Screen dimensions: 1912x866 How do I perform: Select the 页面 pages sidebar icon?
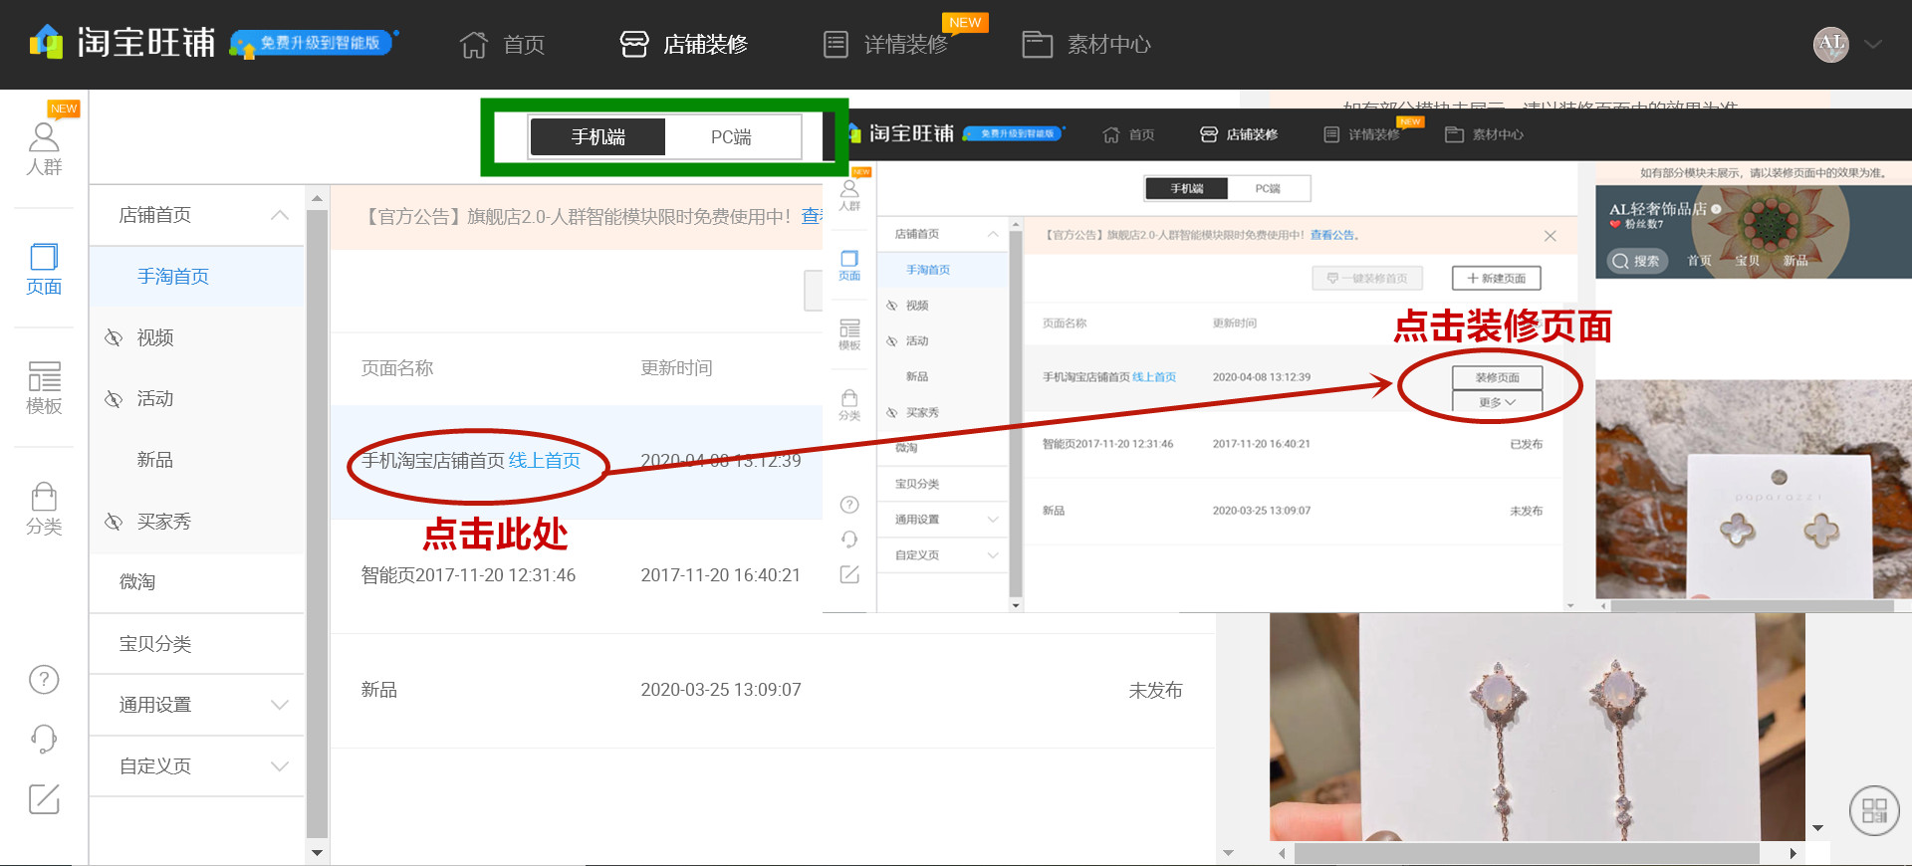44,269
